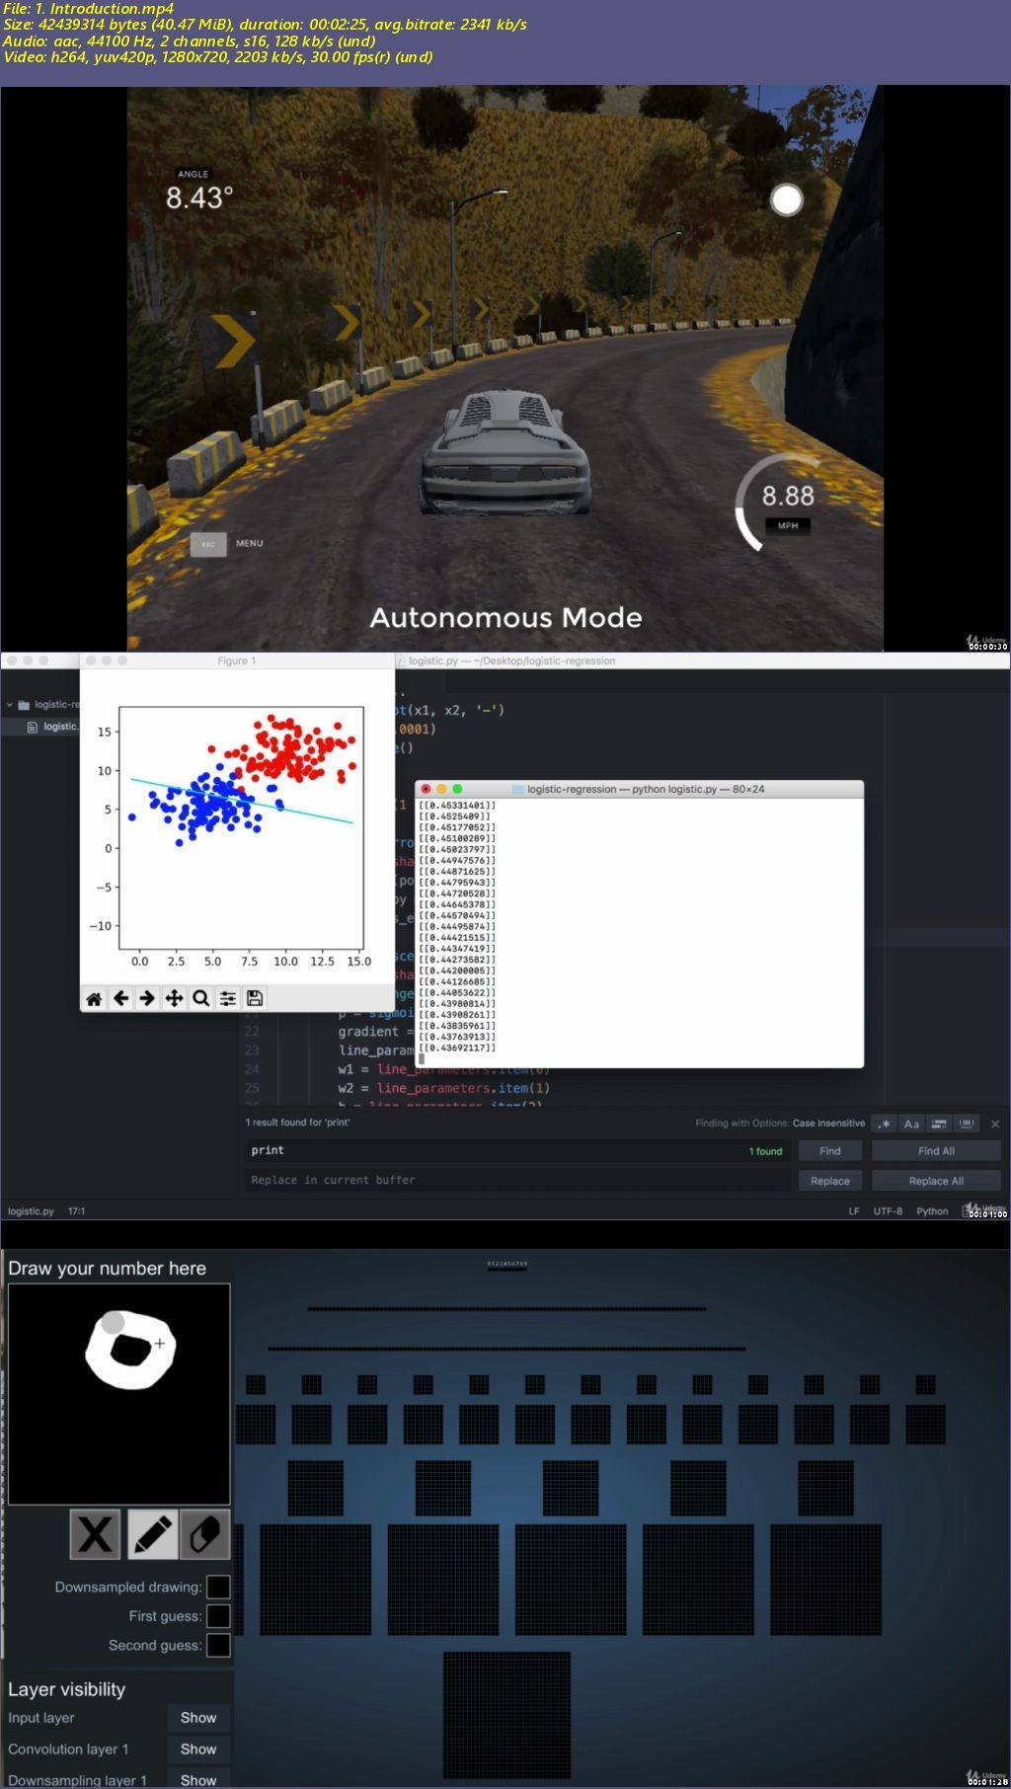Click the X clear-drawing button
1011x1789 pixels.
(95, 1534)
